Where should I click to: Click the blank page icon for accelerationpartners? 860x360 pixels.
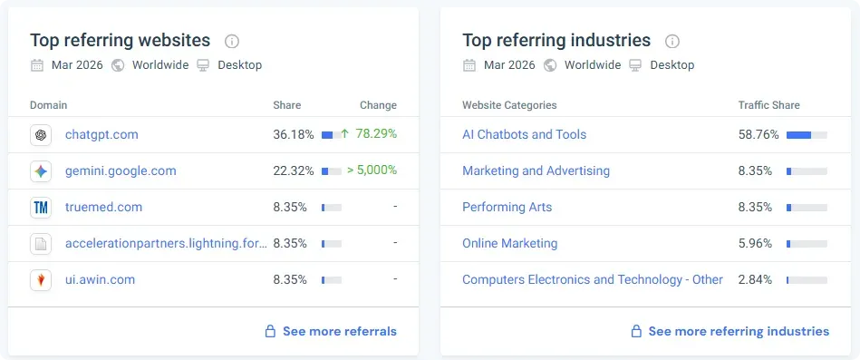[x=41, y=244]
